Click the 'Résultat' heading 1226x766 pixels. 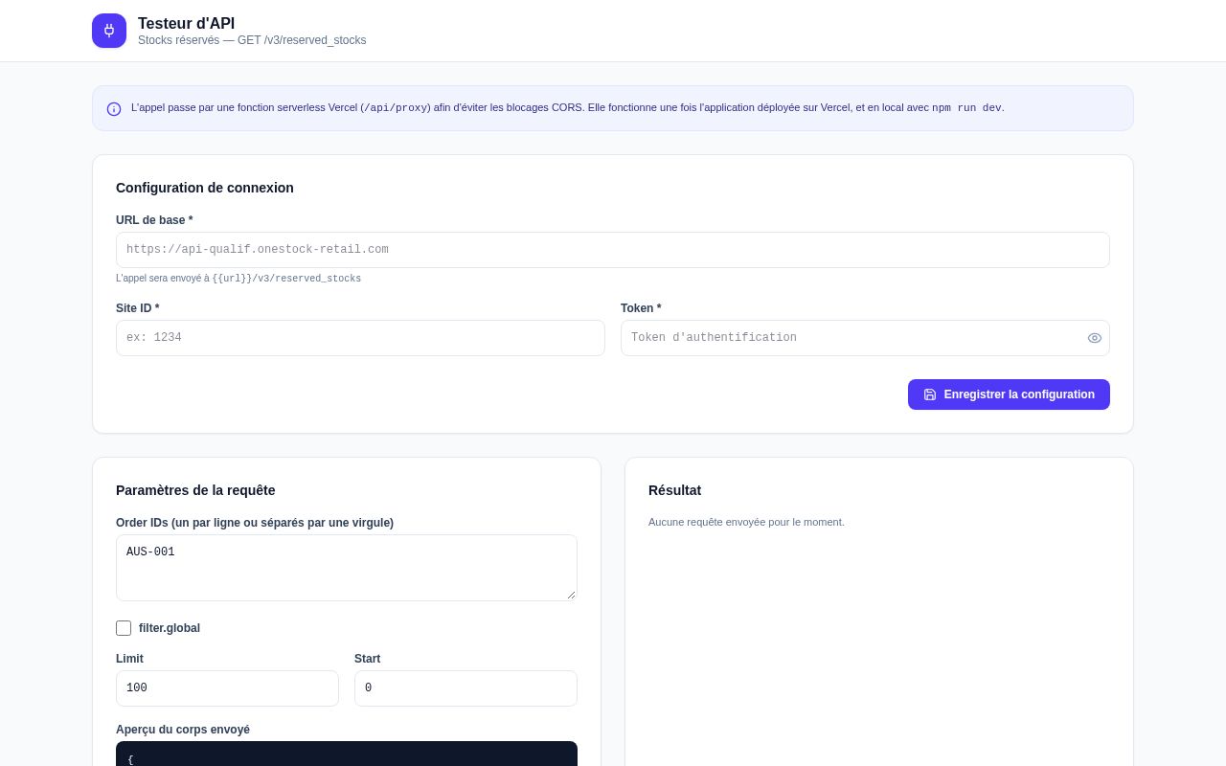tap(674, 490)
